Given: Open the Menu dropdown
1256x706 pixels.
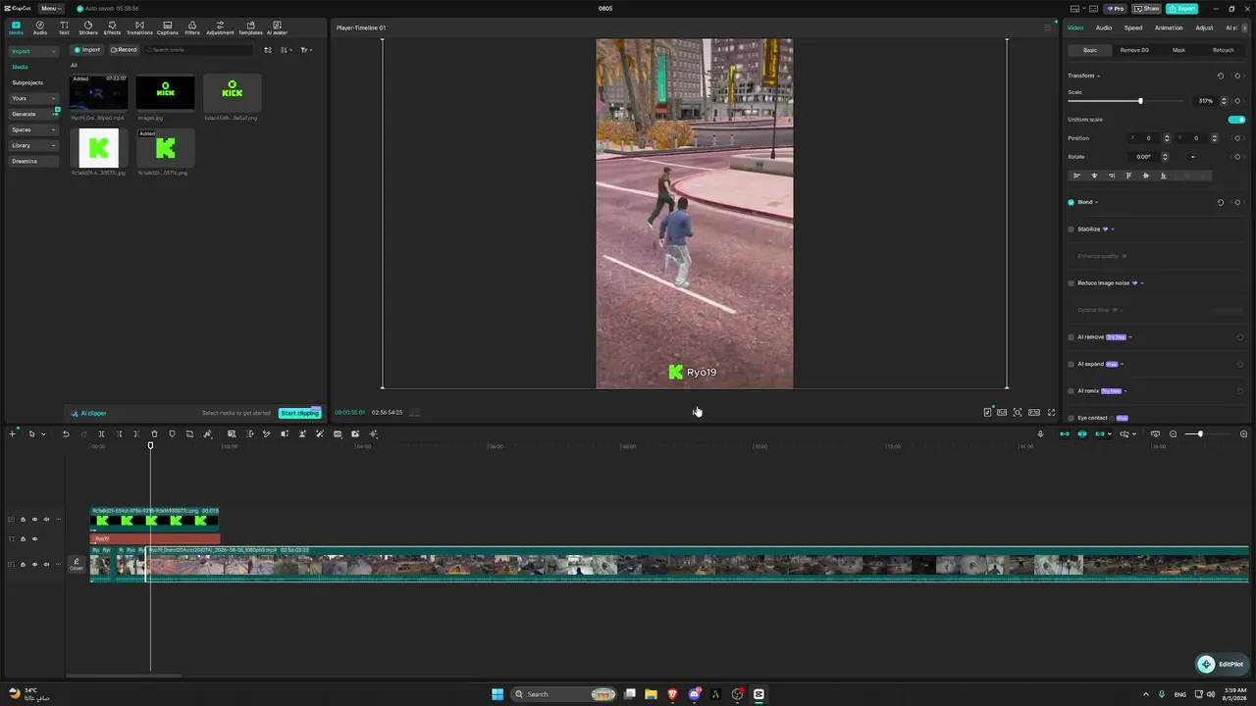Looking at the screenshot, I should [50, 8].
